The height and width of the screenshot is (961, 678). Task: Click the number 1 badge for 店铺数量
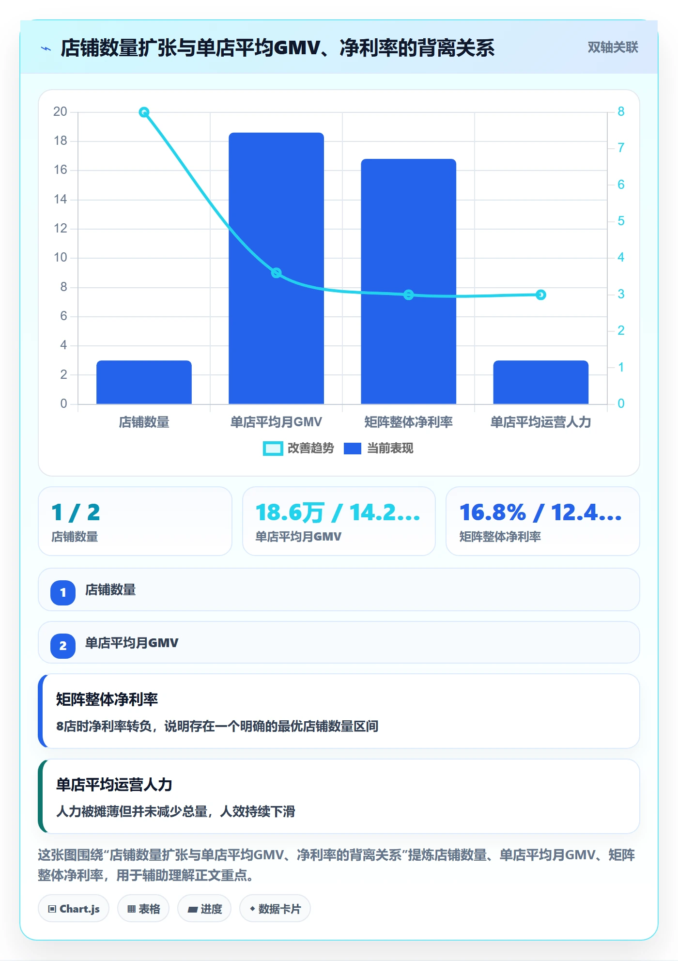click(x=63, y=593)
